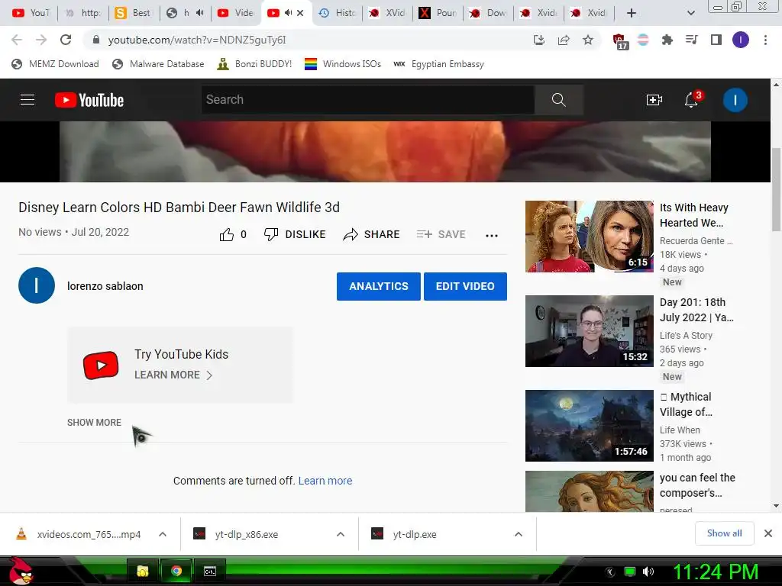The height and width of the screenshot is (586, 782).
Task: Expand options for yt-dlp_x86.exe download
Action: [x=341, y=534]
